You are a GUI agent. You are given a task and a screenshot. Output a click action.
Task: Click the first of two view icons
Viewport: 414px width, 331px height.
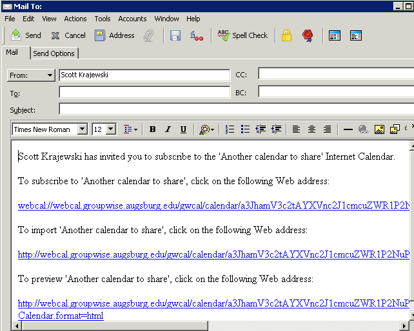pyautogui.click(x=335, y=35)
